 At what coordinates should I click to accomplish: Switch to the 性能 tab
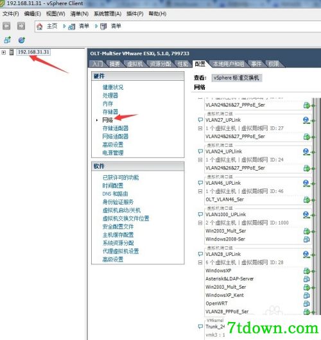183,64
